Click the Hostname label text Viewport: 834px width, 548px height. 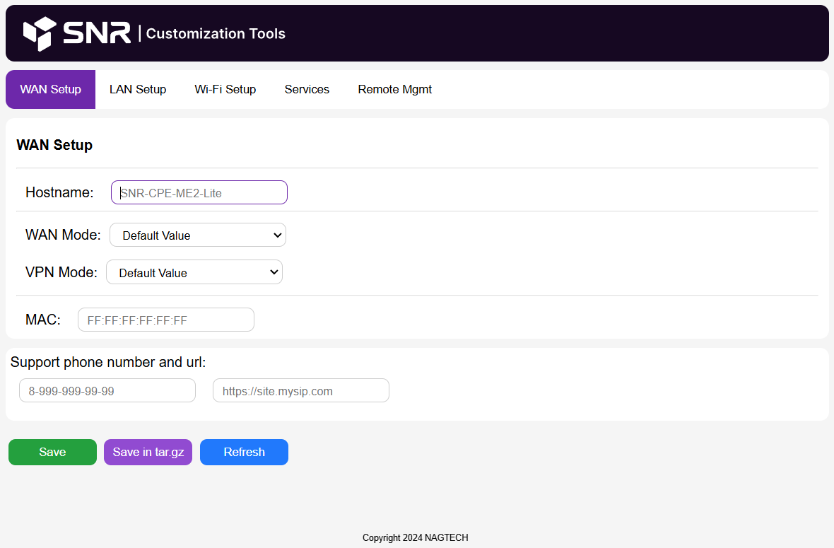tap(59, 192)
